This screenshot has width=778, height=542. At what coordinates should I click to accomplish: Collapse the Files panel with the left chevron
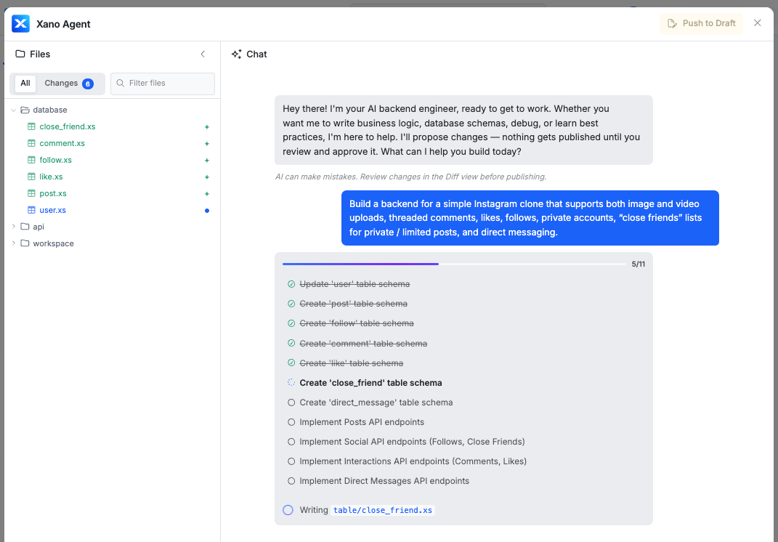click(x=203, y=54)
